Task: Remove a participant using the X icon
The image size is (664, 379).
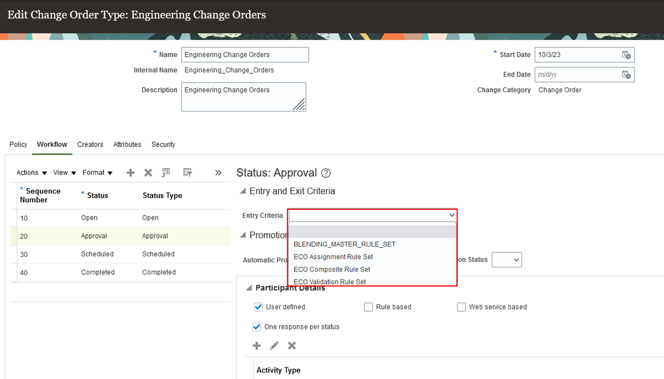Action: 292,345
